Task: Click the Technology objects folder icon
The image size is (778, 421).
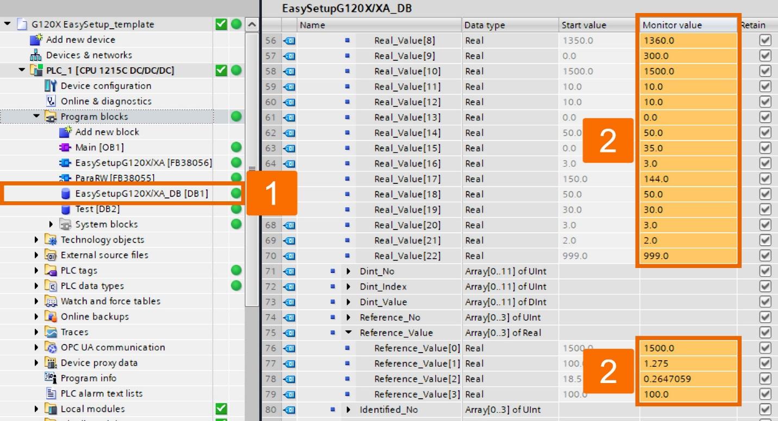Action: tap(51, 240)
